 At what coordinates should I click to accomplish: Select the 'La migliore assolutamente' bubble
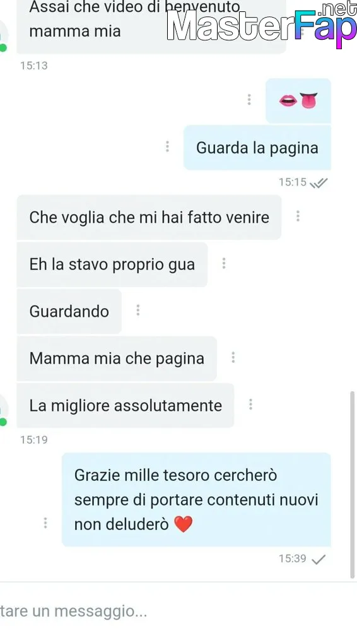125,405
